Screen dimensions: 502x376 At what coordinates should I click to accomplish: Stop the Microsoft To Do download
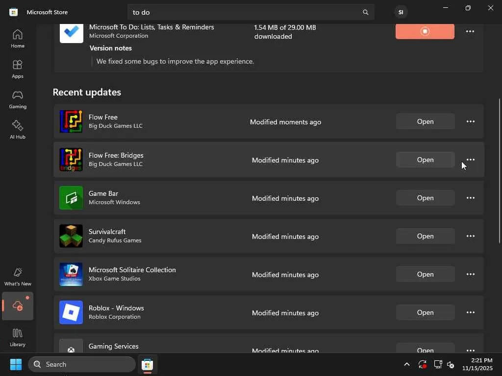point(425,31)
